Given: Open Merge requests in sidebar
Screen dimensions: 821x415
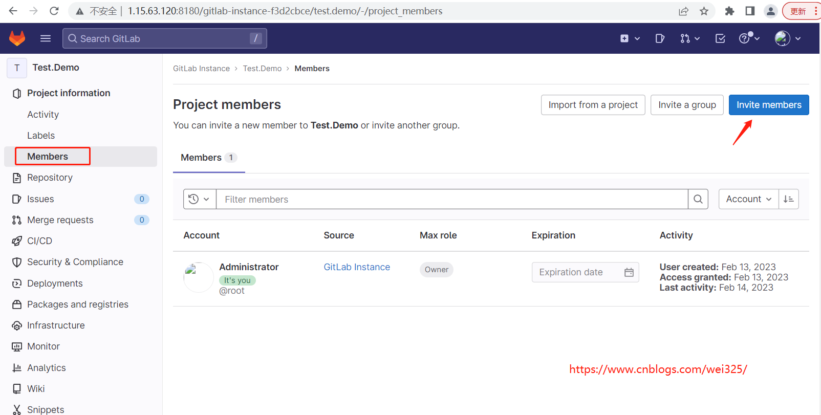Looking at the screenshot, I should point(60,220).
